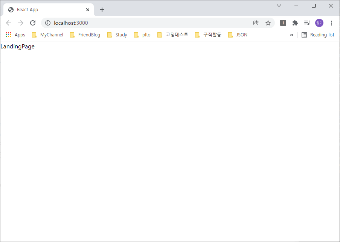Open the tab search dropdown arrow

click(x=279, y=6)
